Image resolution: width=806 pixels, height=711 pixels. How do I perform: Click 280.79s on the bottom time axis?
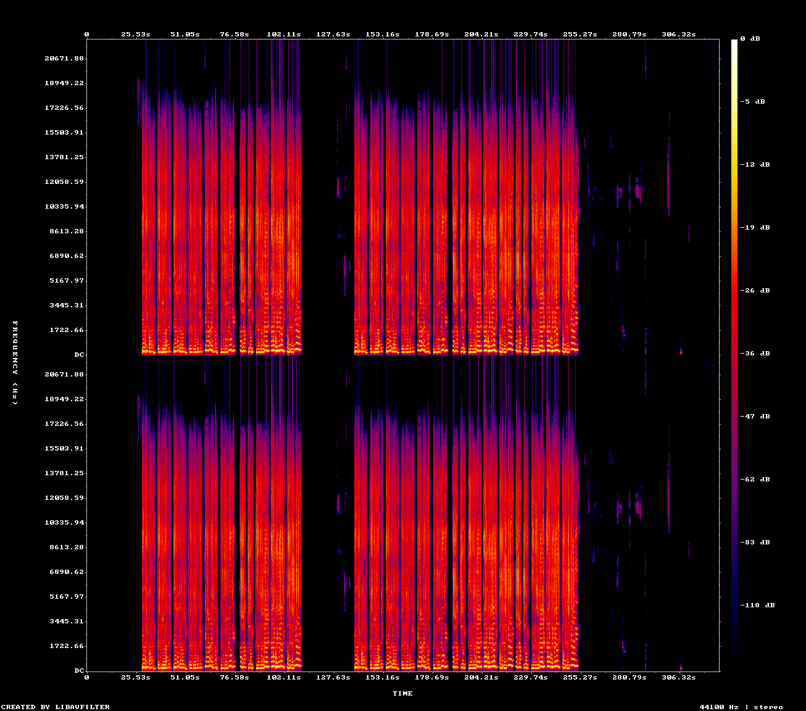click(x=629, y=678)
